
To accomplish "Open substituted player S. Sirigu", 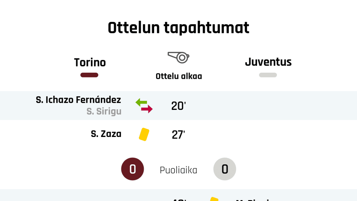I will pos(104,111).
